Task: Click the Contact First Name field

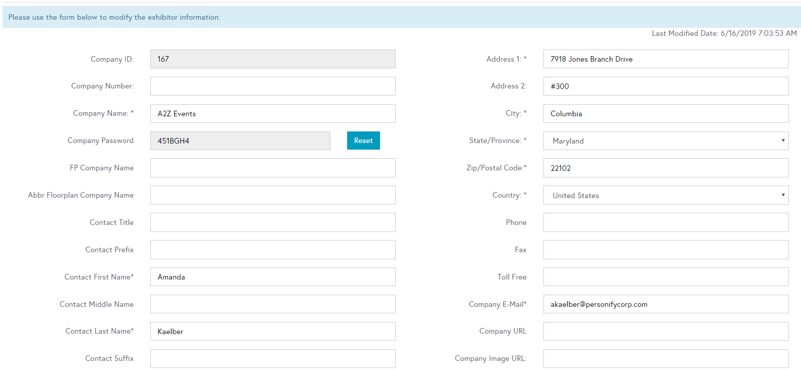Action: 272,277
